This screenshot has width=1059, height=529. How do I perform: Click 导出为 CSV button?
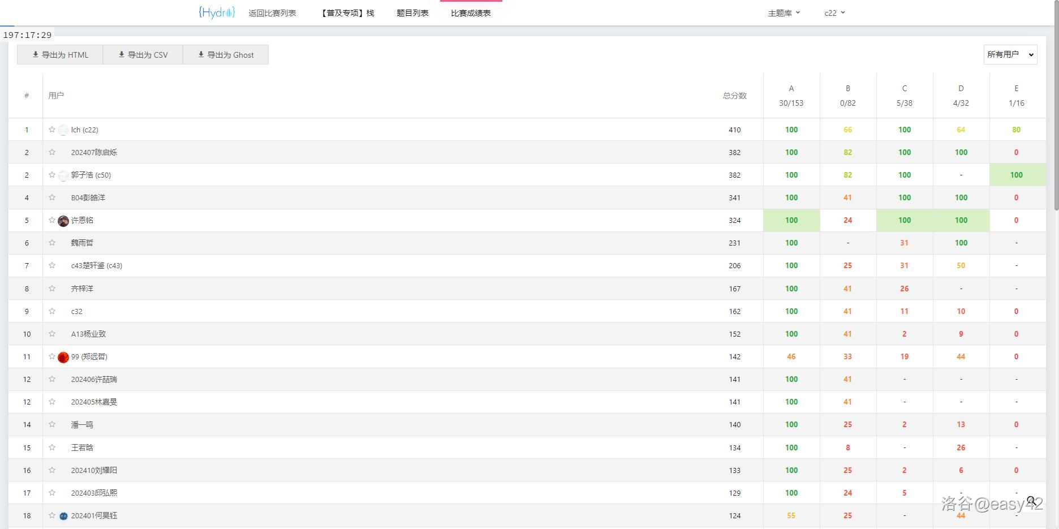143,55
